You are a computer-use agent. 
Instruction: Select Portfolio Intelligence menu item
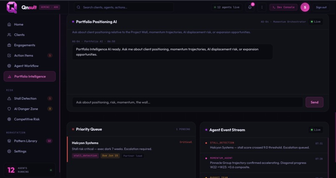[x=30, y=77]
